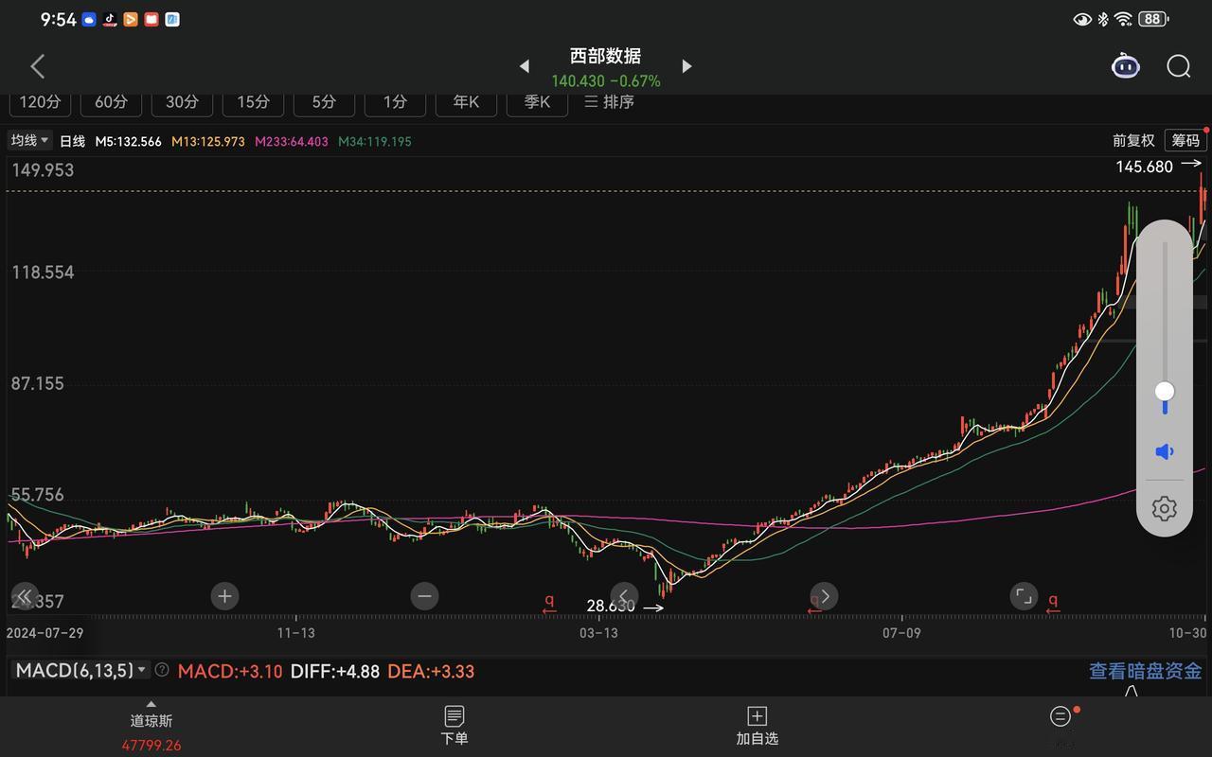Zoom out of the chart with minus icon
1212x757 pixels.
tap(424, 596)
